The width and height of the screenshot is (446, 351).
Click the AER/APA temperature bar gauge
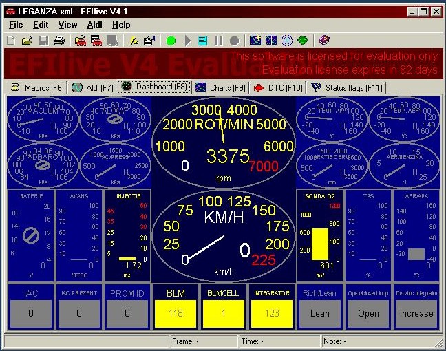(416, 235)
